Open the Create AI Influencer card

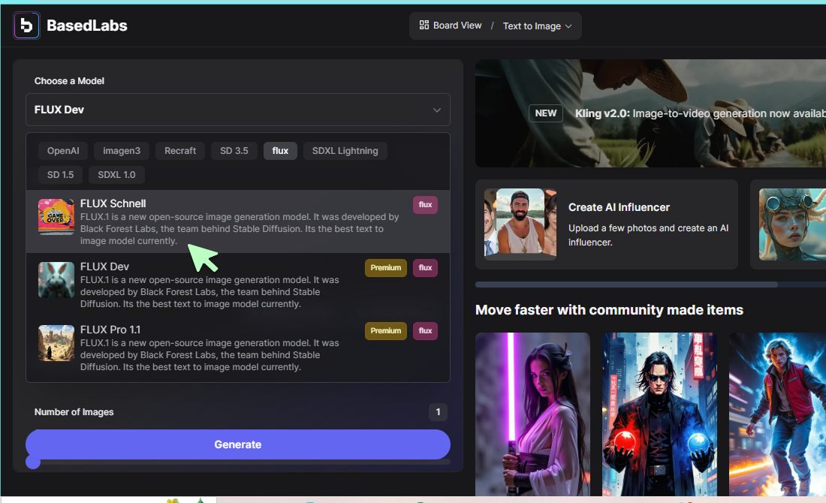(x=606, y=224)
